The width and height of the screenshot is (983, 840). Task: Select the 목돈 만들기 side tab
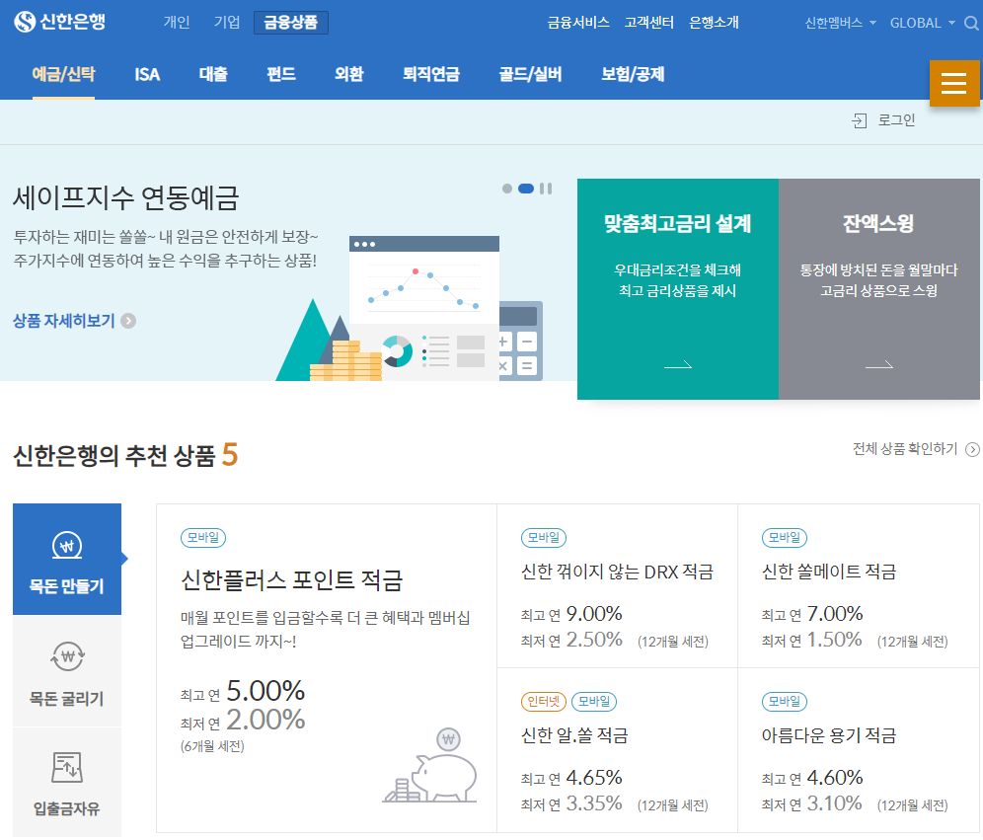point(67,559)
